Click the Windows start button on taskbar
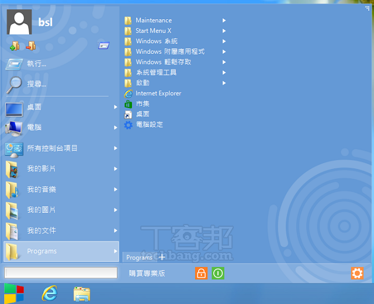Image resolution: width=374 pixels, height=304 pixels. (x=14, y=293)
